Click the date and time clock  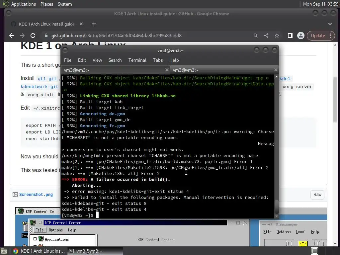pos(321,4)
